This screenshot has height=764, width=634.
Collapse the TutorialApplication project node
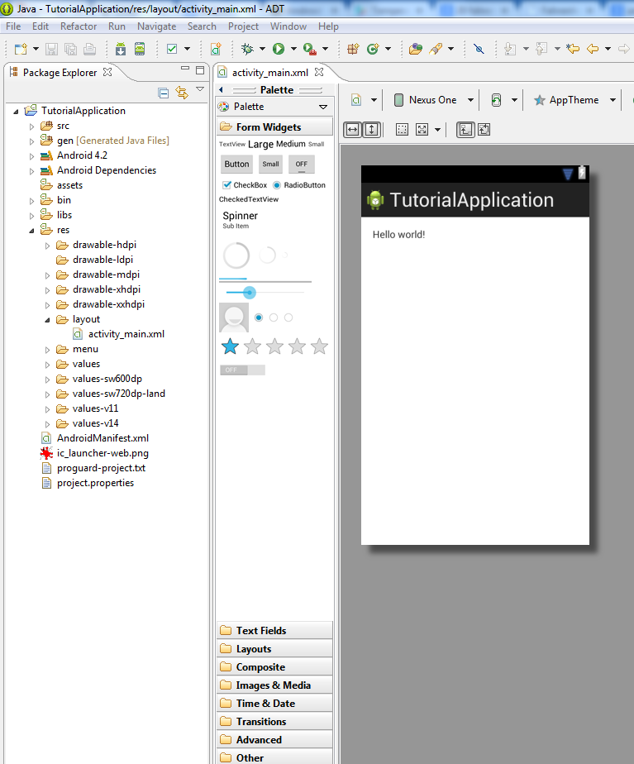pyautogui.click(x=16, y=112)
